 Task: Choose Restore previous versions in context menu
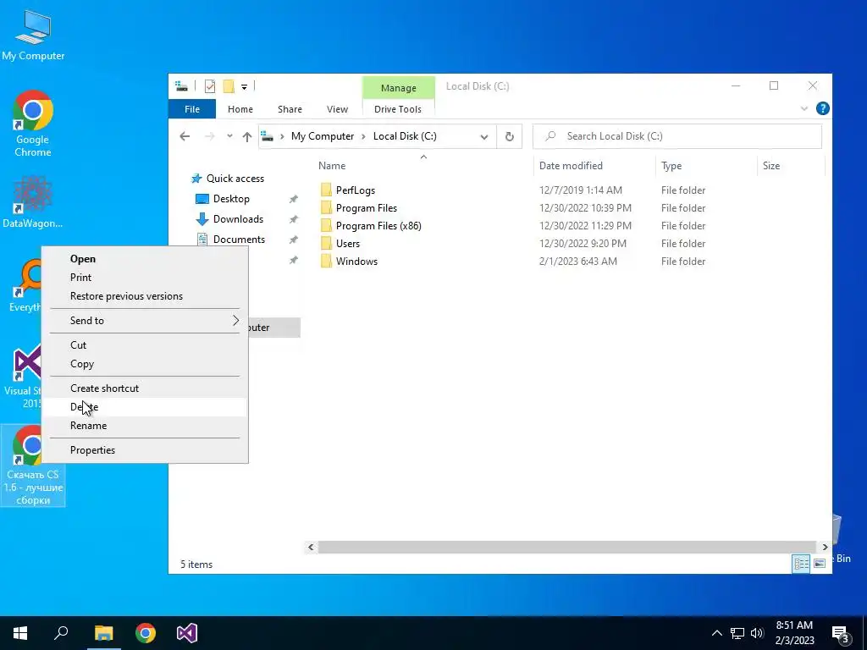145,296
